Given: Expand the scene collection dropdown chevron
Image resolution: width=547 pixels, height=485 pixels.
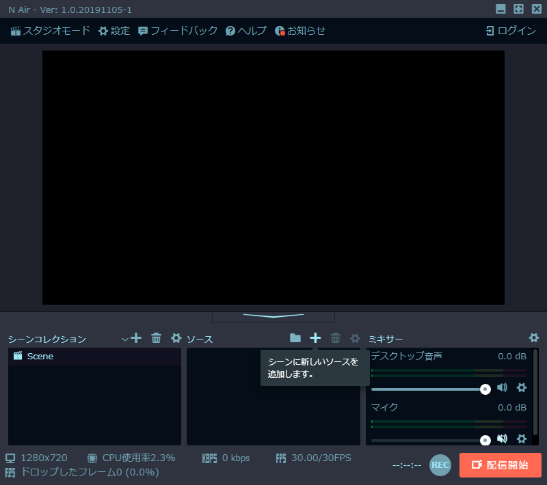Looking at the screenshot, I should tap(124, 337).
